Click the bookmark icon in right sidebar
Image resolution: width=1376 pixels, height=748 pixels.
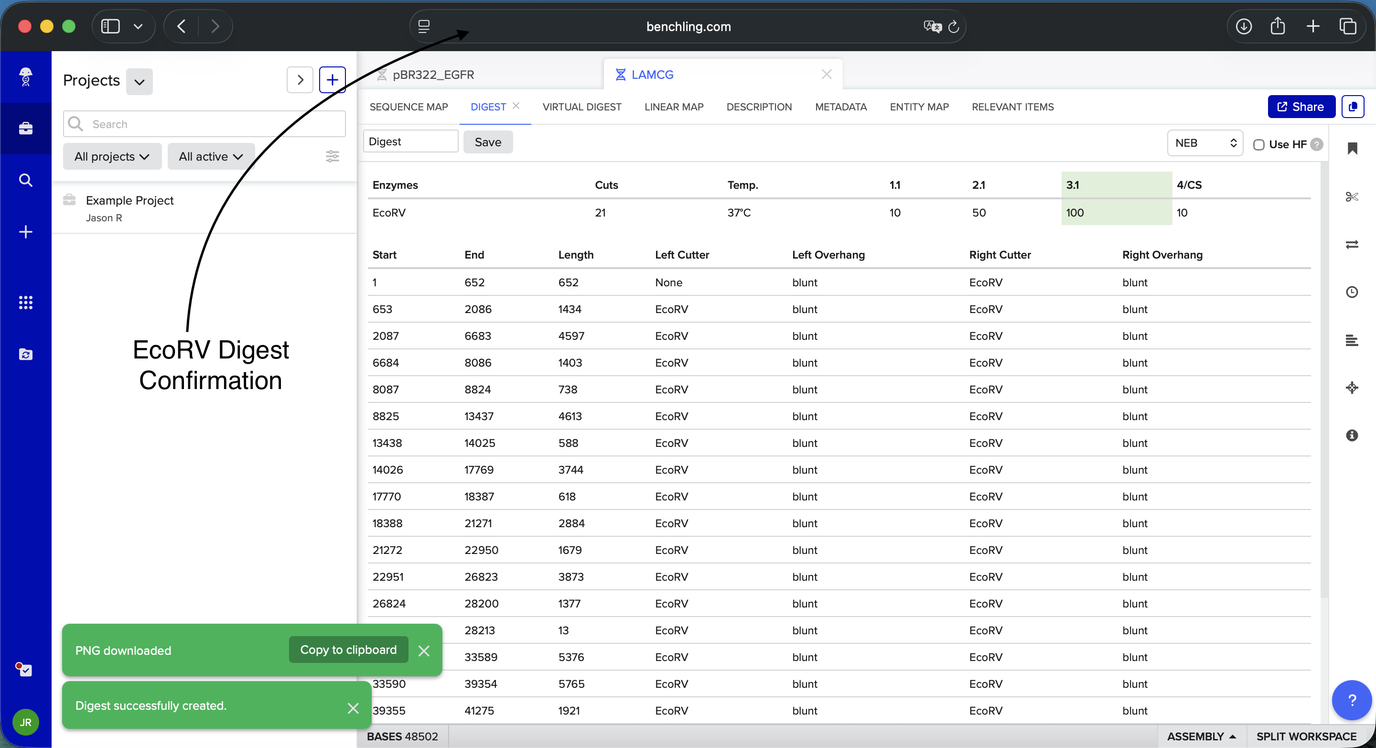pyautogui.click(x=1352, y=149)
